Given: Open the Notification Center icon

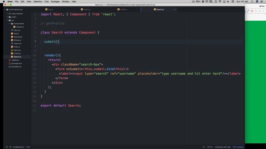Looking at the screenshot, I should [261, 2].
